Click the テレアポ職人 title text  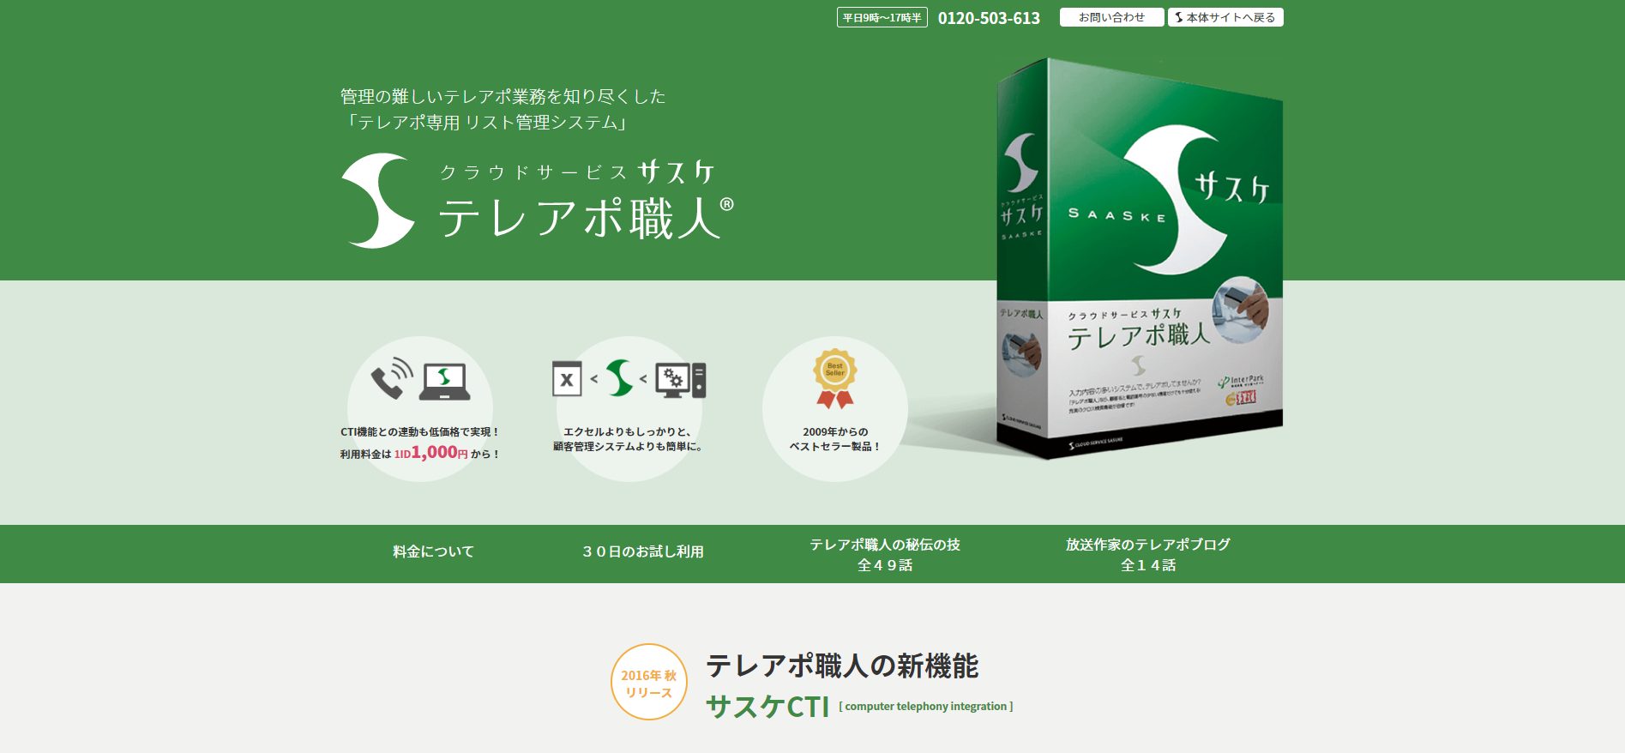coord(587,217)
